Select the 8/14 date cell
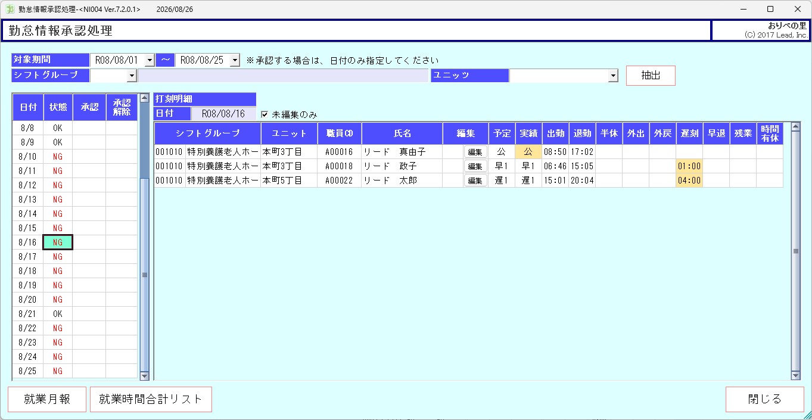Image resolution: width=812 pixels, height=420 pixels. click(27, 214)
